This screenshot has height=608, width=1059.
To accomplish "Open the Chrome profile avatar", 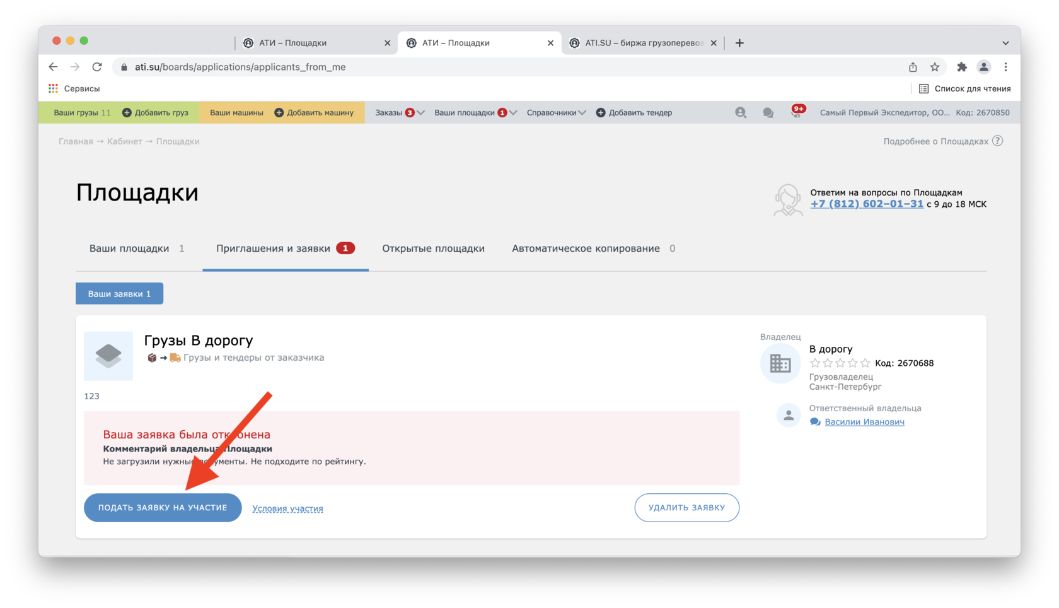I will pos(983,67).
